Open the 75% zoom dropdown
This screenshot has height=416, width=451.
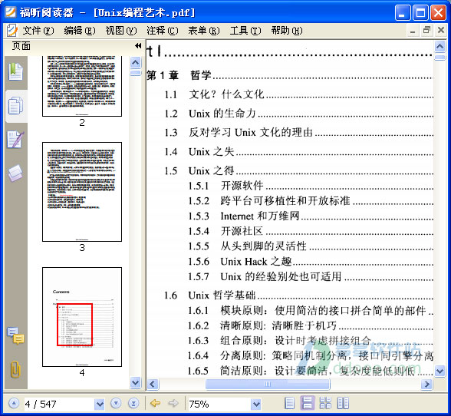256,404
